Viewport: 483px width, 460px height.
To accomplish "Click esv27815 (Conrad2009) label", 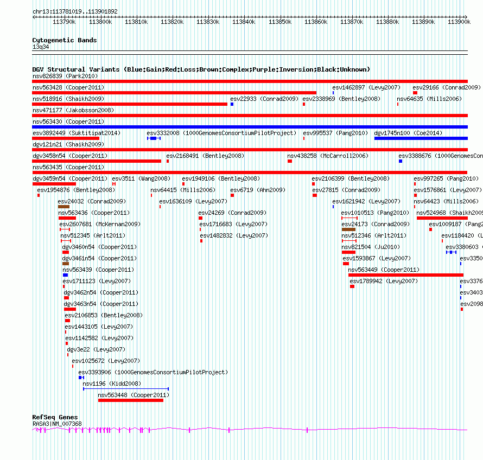I will tap(346, 190).
